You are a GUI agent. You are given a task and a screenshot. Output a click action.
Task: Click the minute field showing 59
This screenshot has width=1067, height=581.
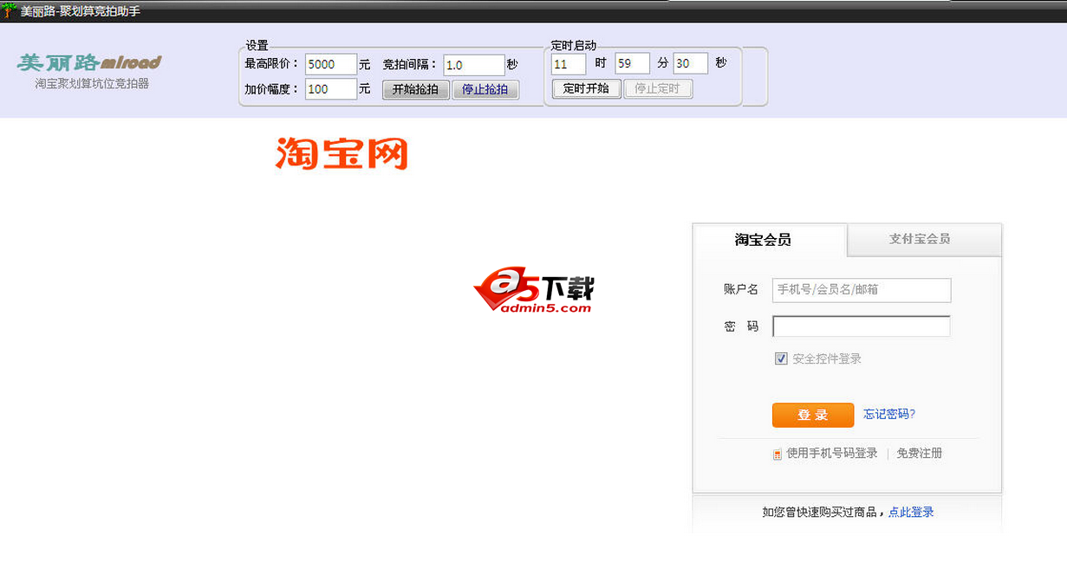click(x=632, y=63)
